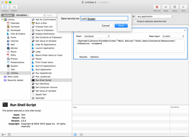The width and height of the screenshot is (189, 137).
Task: Switch to the Actions tab
Action: [x=8, y=15]
